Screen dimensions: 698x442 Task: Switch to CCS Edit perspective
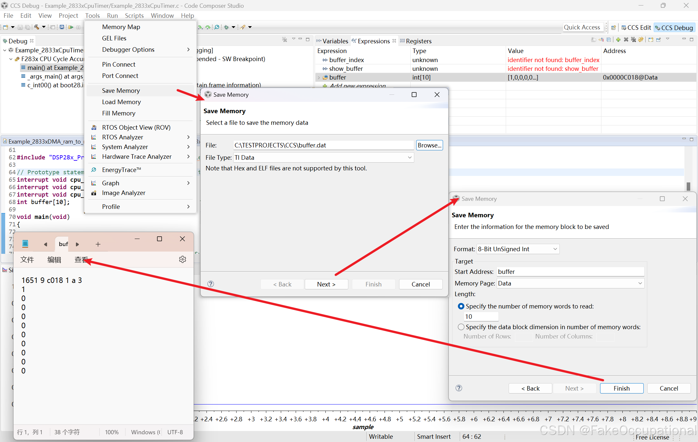click(x=636, y=27)
